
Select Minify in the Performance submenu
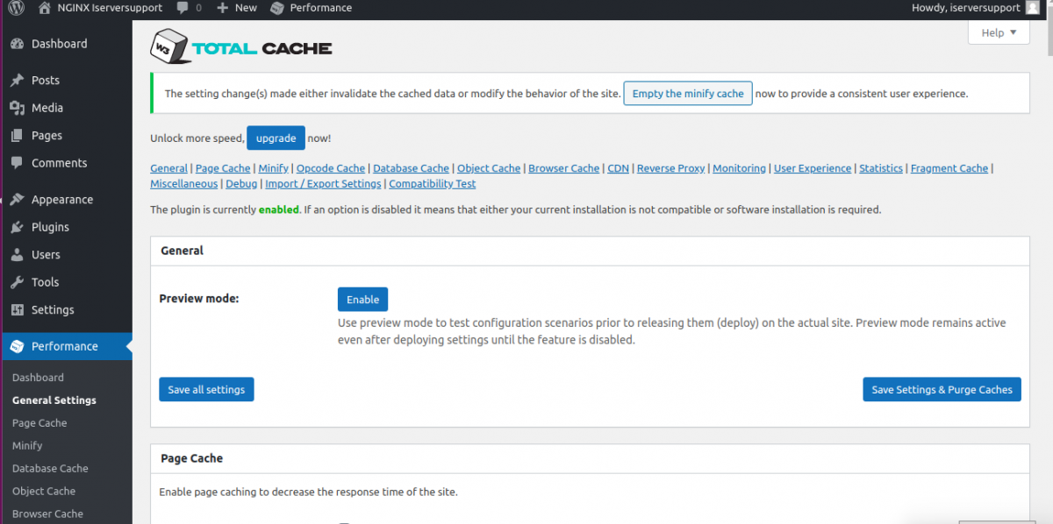[x=27, y=445]
